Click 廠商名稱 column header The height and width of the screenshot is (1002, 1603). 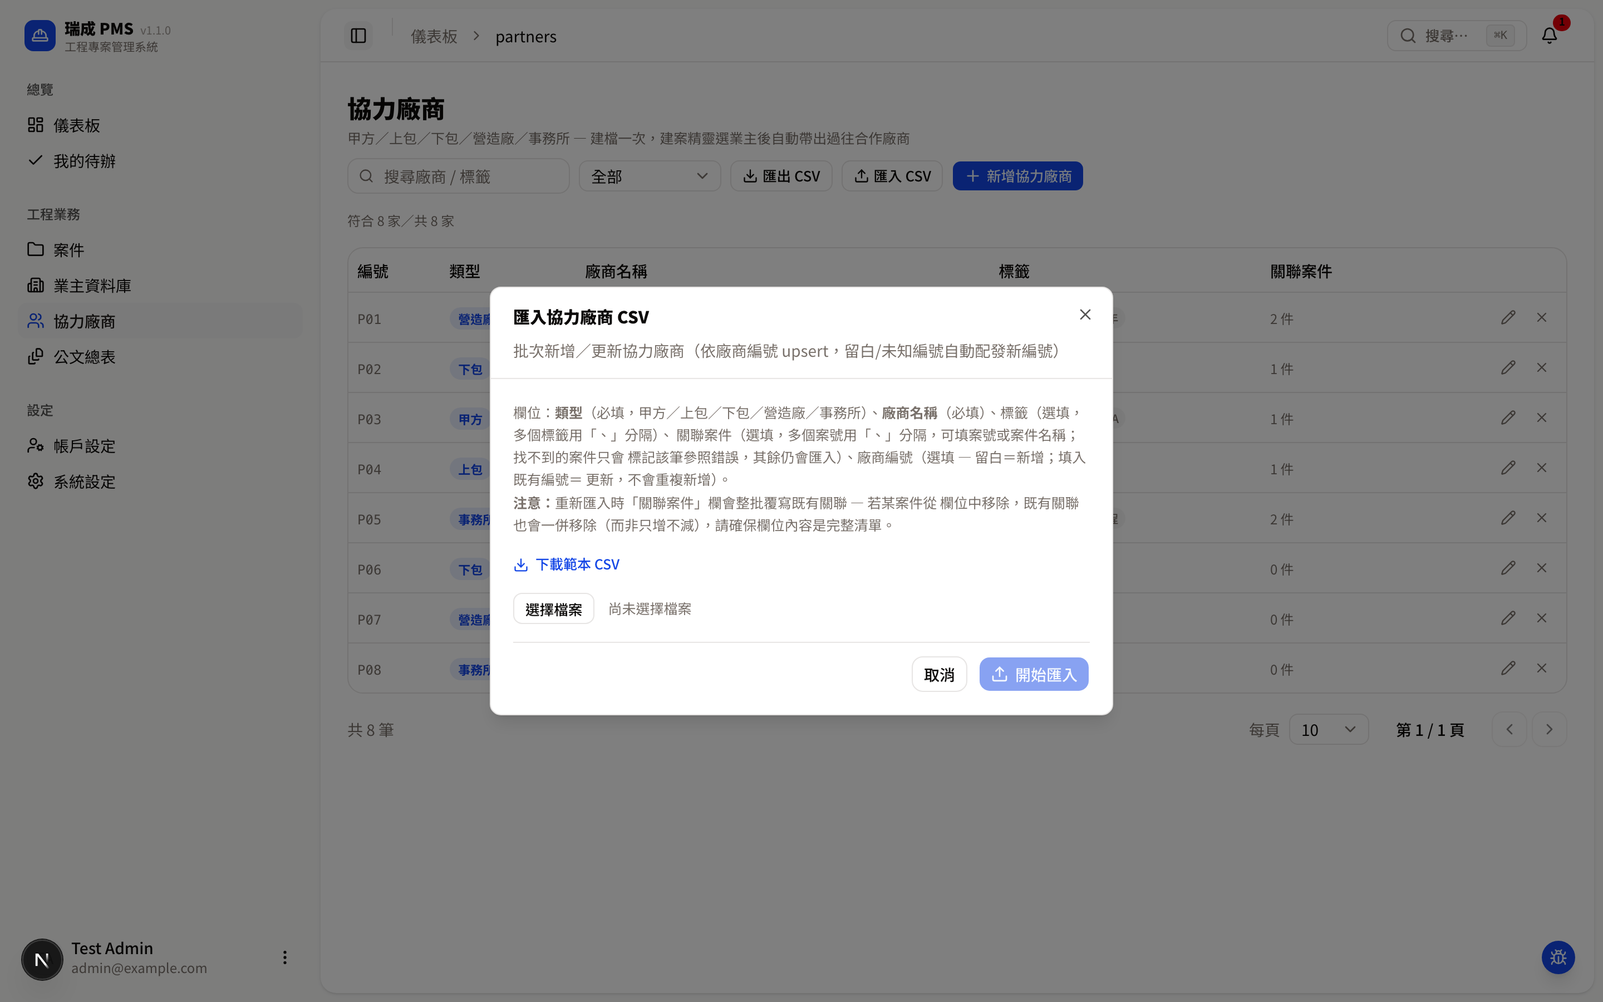(x=616, y=272)
